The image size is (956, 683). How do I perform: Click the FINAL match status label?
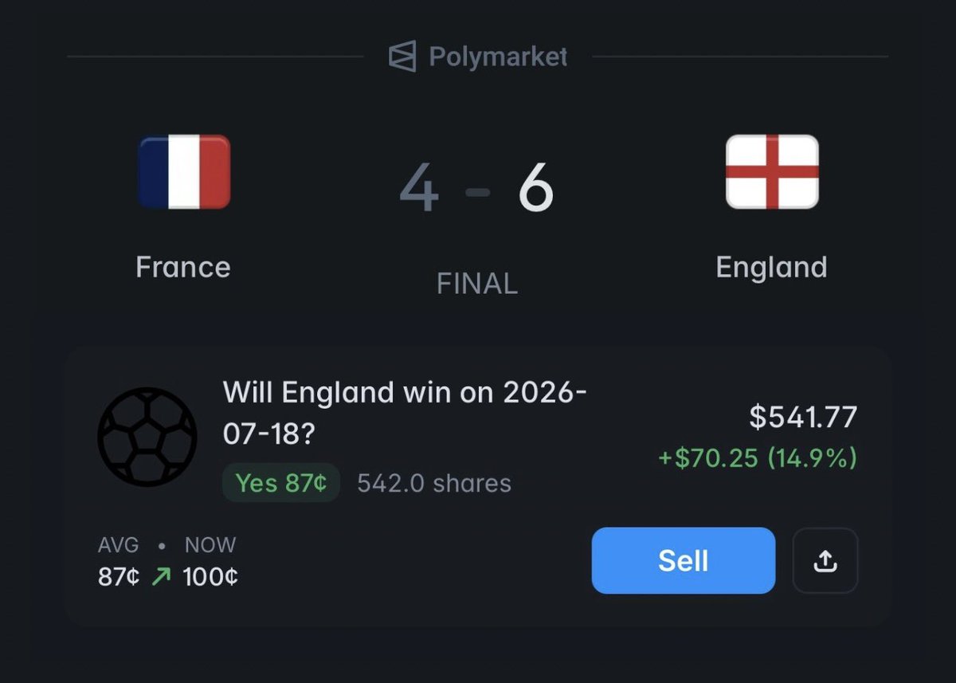[x=477, y=284]
